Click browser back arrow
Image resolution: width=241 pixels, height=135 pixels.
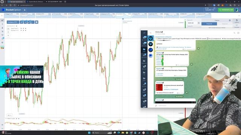[x=2, y=5]
